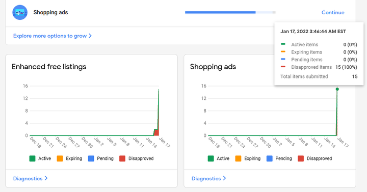Click the Shopping ads heading in top row
The height and width of the screenshot is (192, 367).
pyautogui.click(x=50, y=12)
